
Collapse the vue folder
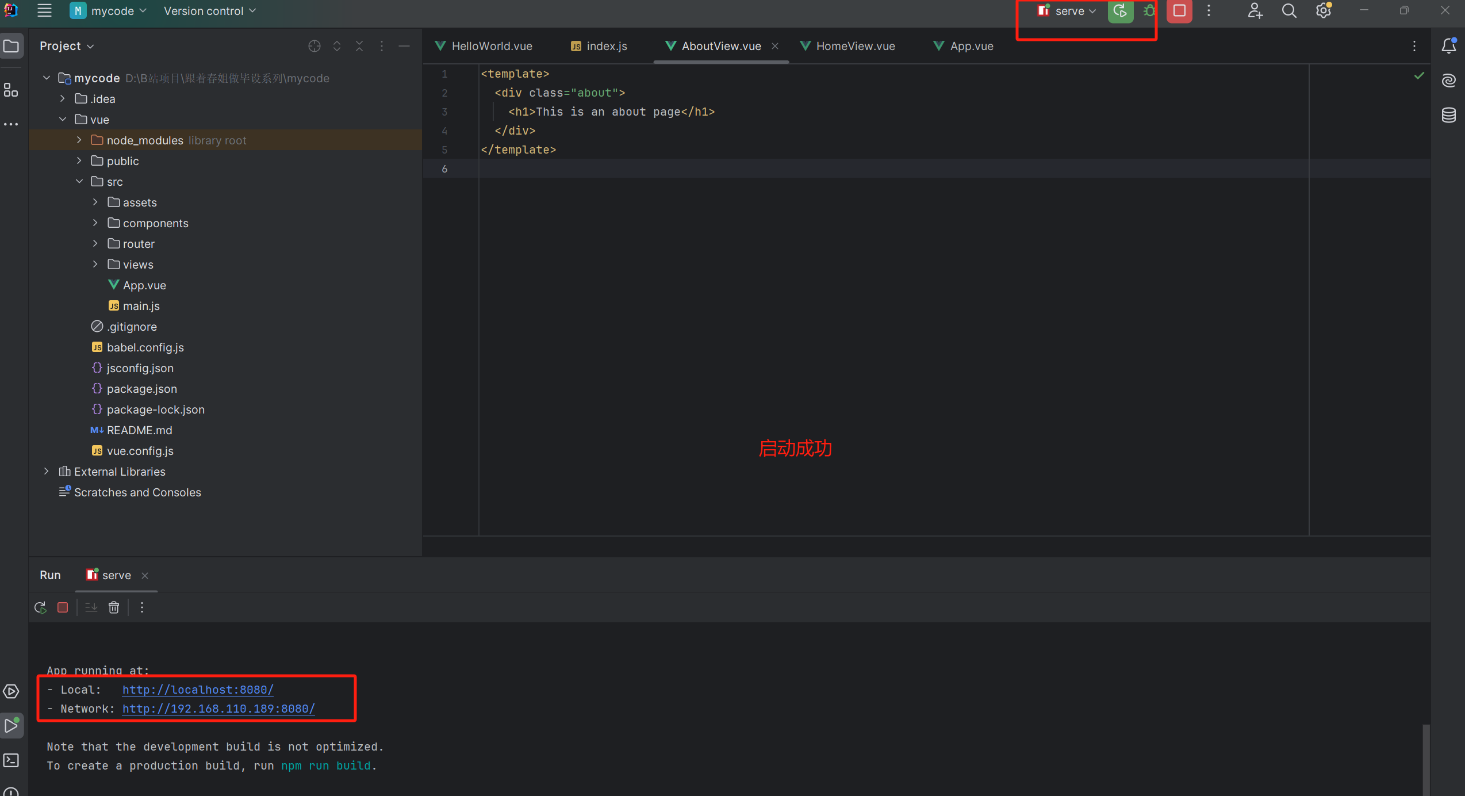point(63,119)
